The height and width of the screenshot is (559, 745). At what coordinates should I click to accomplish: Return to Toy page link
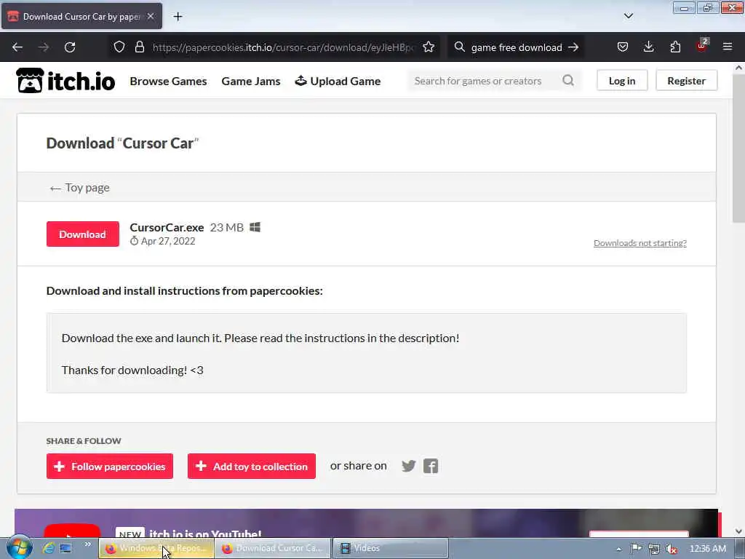click(x=79, y=188)
